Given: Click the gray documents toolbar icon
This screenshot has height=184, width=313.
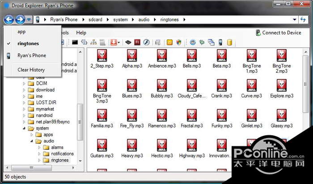Looking at the screenshot, I should coord(158,42).
